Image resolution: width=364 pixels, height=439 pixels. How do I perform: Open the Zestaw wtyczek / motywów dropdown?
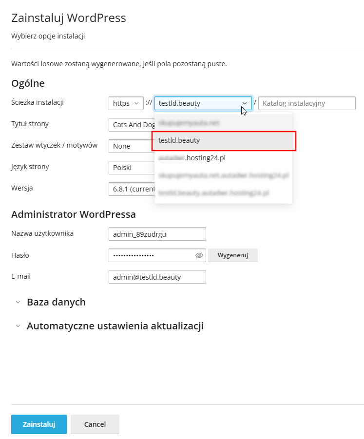tap(132, 146)
